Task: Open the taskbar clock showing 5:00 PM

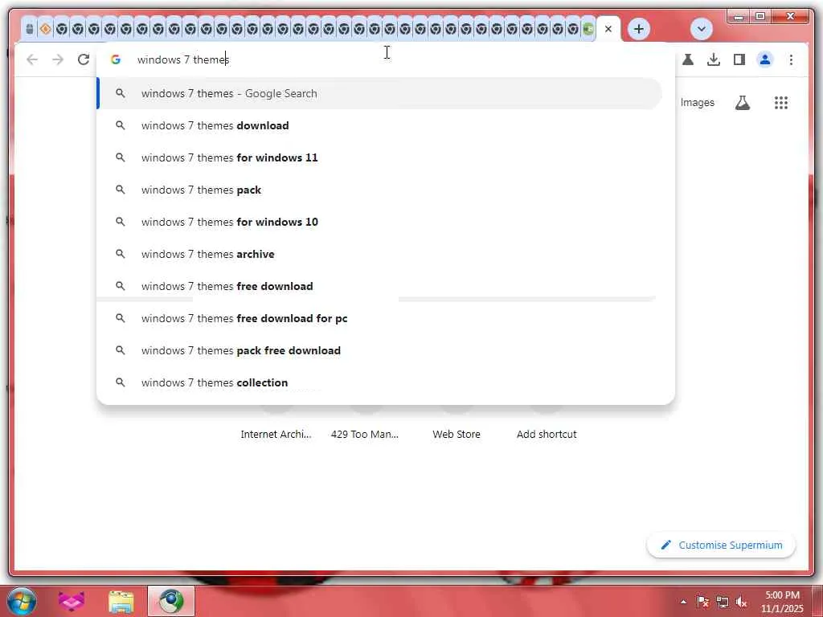Action: point(782,602)
